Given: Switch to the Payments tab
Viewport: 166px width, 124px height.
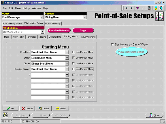Looking at the screenshot, I should pos(31,37).
